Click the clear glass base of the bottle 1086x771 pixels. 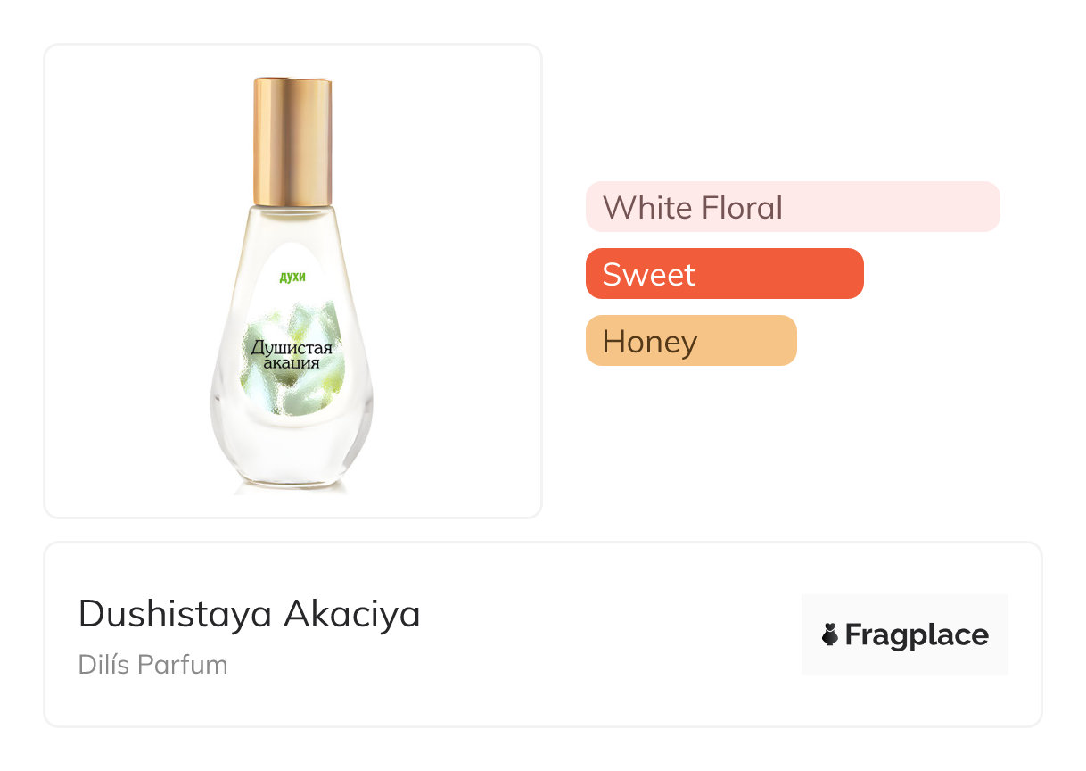click(292, 464)
